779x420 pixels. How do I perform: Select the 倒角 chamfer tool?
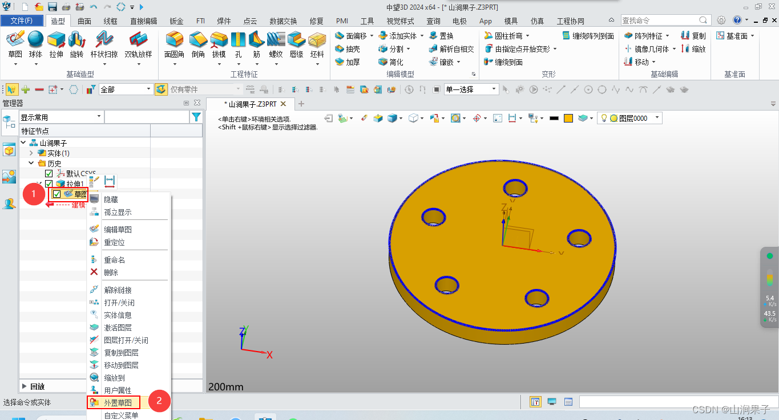198,44
